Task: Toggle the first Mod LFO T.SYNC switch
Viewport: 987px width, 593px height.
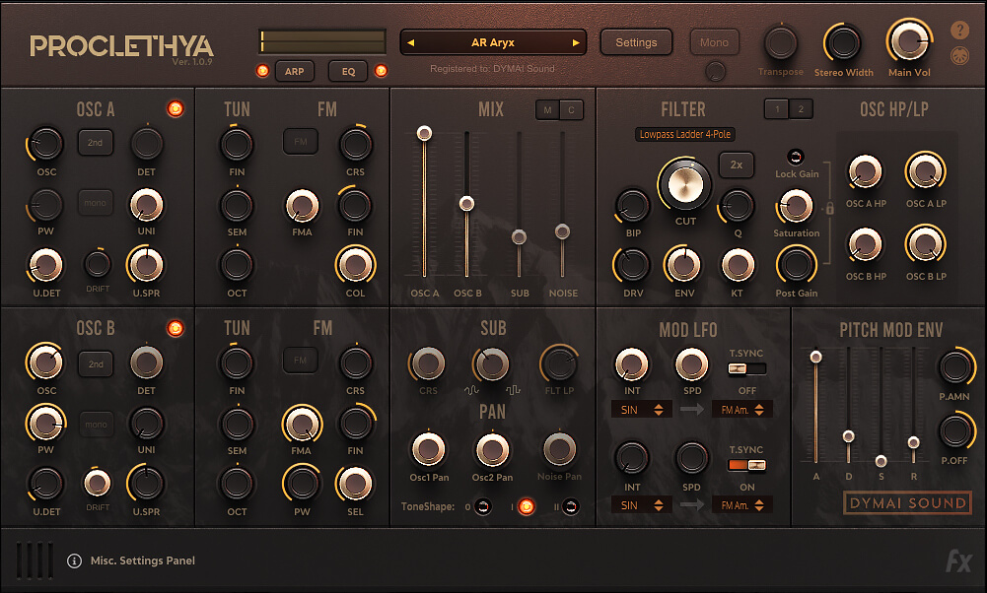Action: pyautogui.click(x=746, y=368)
